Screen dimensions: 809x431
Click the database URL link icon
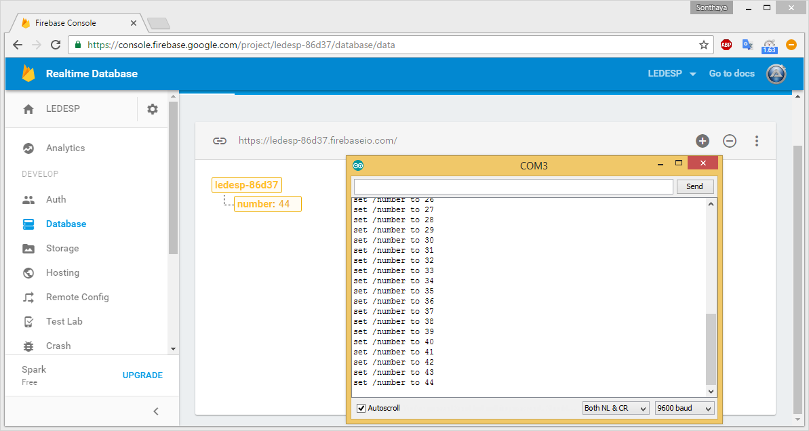tap(220, 141)
